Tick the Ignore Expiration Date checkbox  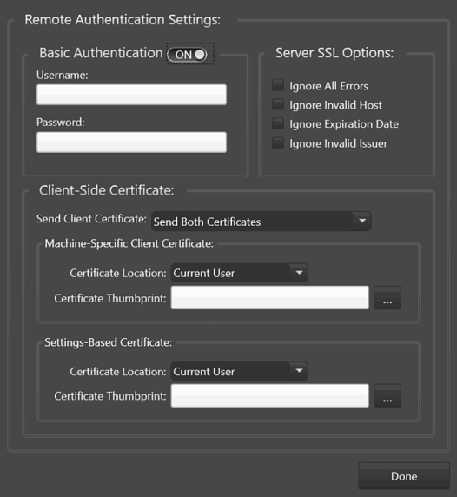tap(278, 123)
